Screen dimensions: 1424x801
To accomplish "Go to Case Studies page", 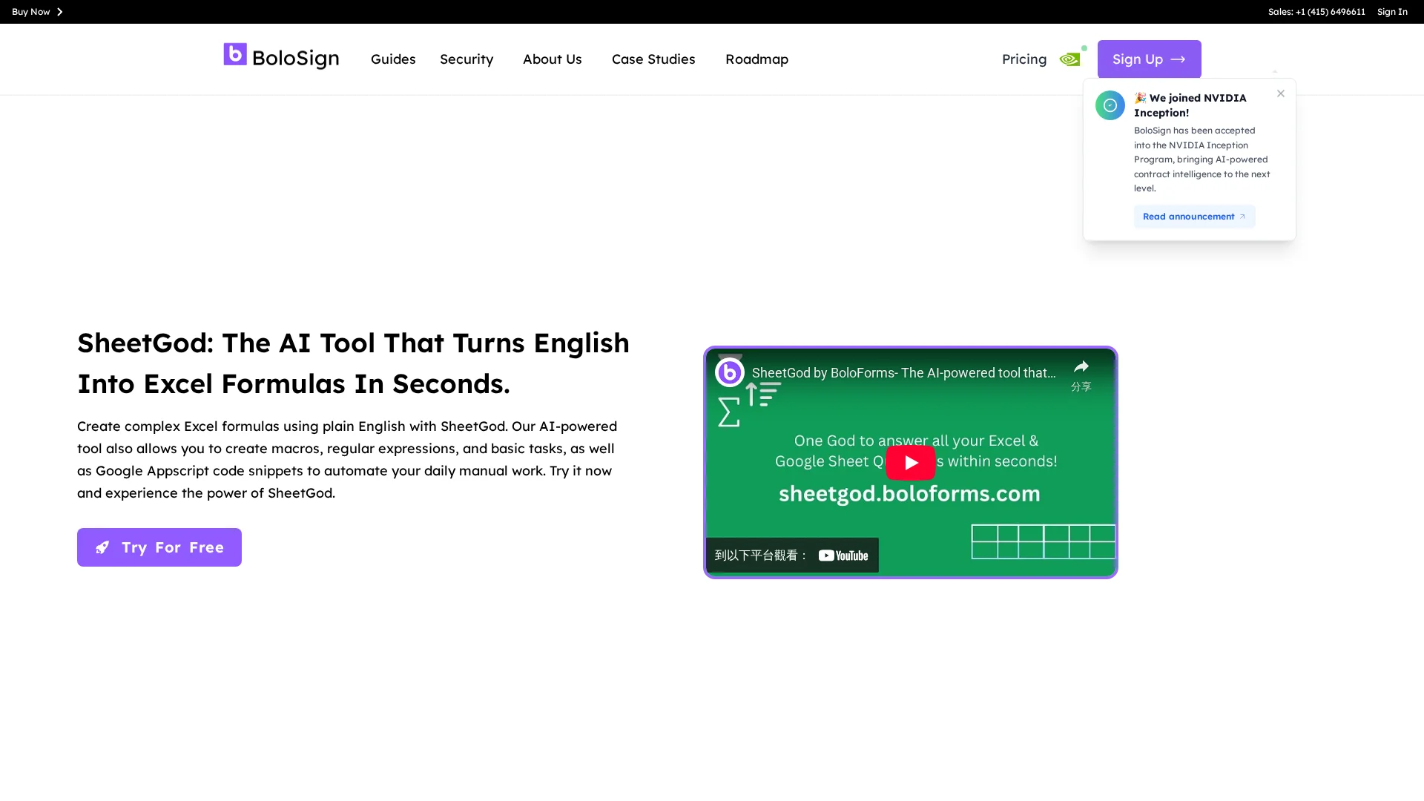I will (x=653, y=59).
